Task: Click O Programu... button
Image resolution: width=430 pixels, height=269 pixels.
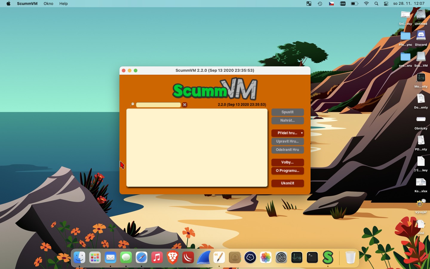Action: click(288, 171)
